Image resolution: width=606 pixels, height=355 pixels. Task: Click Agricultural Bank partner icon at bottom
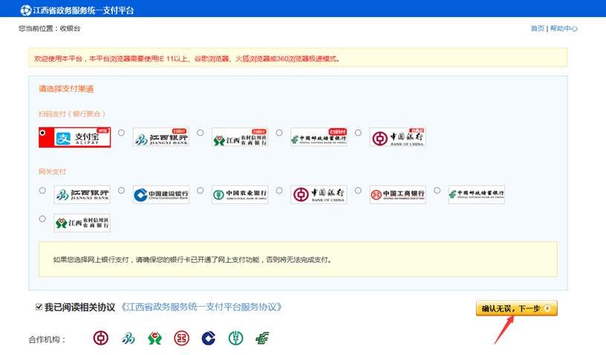tap(235, 339)
